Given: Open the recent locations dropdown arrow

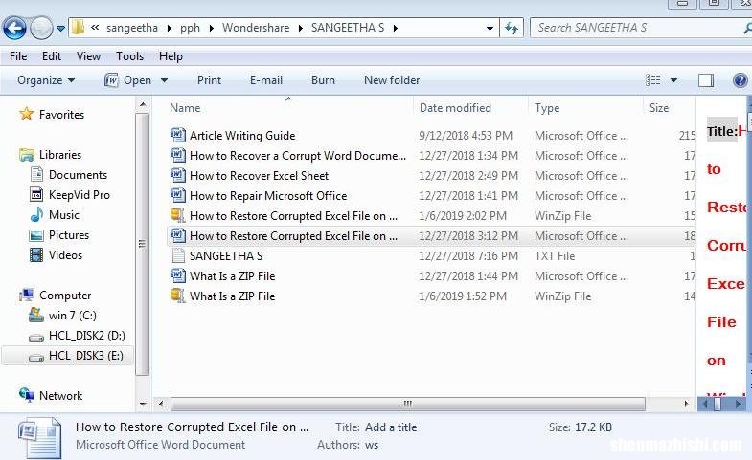Looking at the screenshot, I should tap(61, 29).
